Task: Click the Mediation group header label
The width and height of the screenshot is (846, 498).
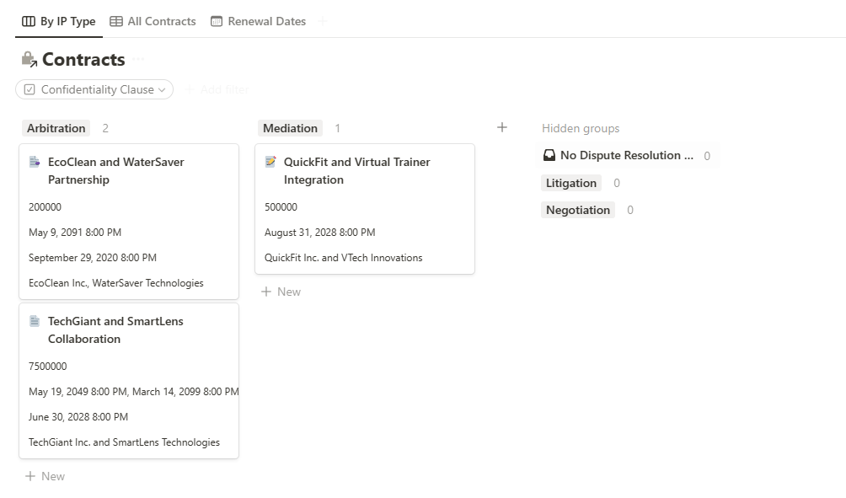Action: click(x=290, y=128)
